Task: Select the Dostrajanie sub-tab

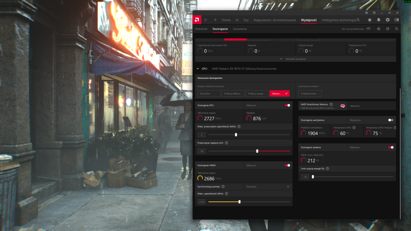Action: point(220,29)
